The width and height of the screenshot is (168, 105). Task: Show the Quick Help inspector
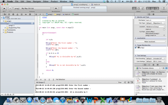[x=153, y=14]
